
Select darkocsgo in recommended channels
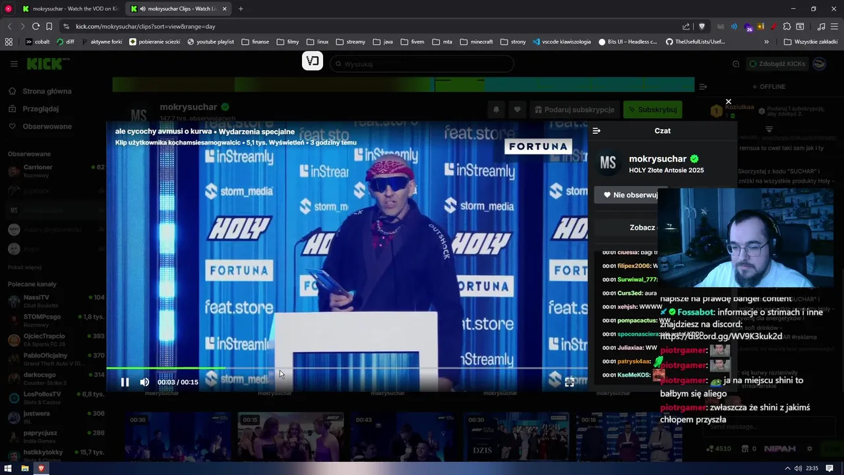coord(56,379)
